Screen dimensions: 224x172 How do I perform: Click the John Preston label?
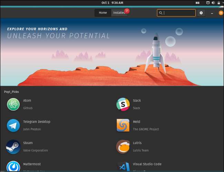point(32,129)
